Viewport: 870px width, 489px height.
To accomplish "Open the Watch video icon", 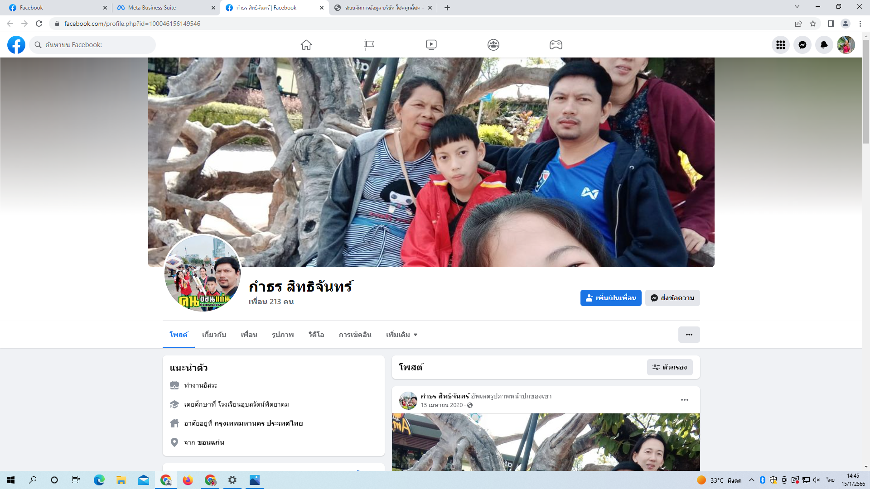I will (x=431, y=45).
